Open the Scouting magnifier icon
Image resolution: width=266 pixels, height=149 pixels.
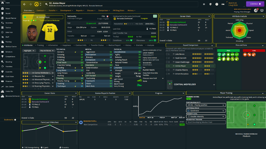click(x=2, y=62)
